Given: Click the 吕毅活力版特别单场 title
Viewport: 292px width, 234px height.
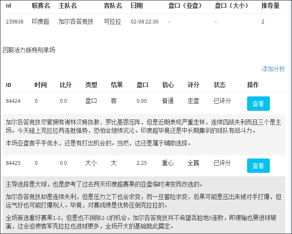Looking at the screenshot, I should pyautogui.click(x=29, y=50).
